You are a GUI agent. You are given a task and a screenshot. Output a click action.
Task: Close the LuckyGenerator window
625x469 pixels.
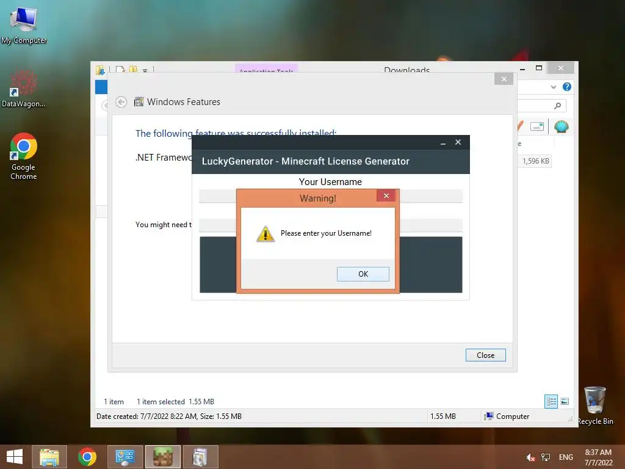pyautogui.click(x=458, y=142)
